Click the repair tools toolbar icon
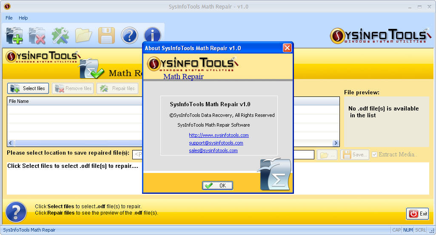Viewport: 436px width, 235px height. tap(60, 36)
